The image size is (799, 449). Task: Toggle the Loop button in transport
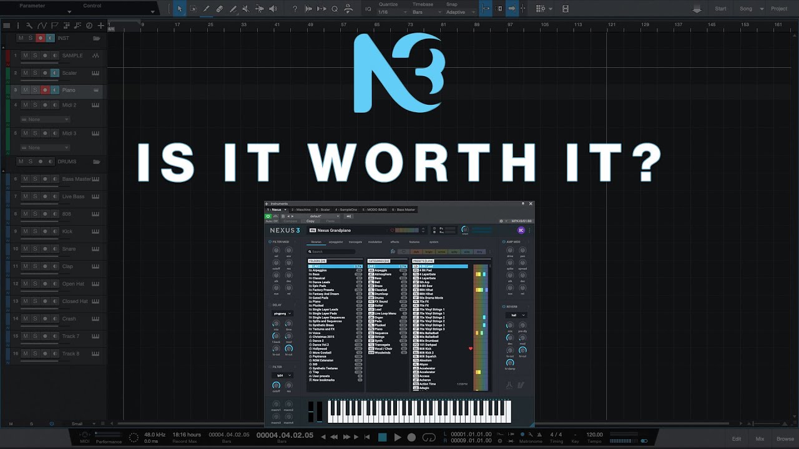coord(429,438)
